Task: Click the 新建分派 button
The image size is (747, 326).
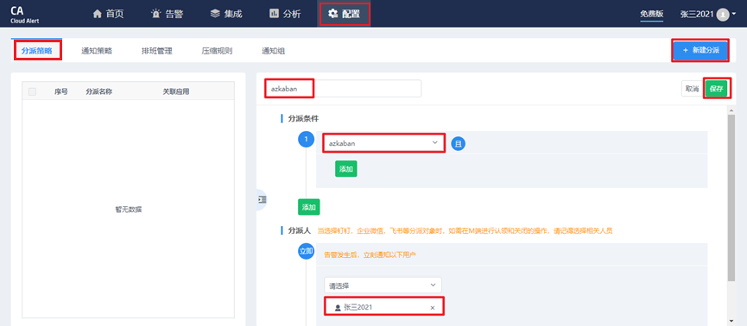Action: pyautogui.click(x=700, y=50)
